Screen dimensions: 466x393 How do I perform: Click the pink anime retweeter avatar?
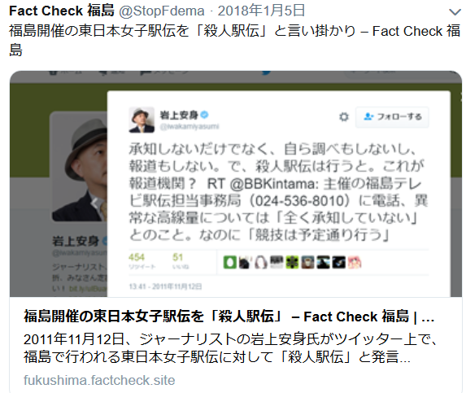355,263
